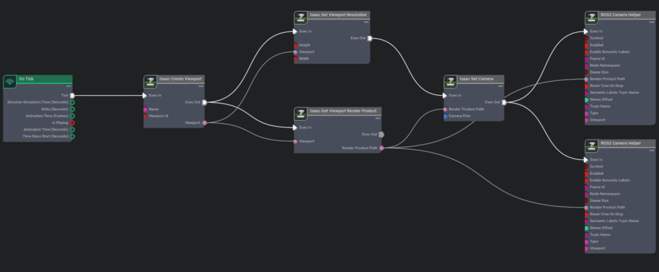Click the Tick output port on On Tick
The height and width of the screenshot is (272, 659).
(72, 95)
